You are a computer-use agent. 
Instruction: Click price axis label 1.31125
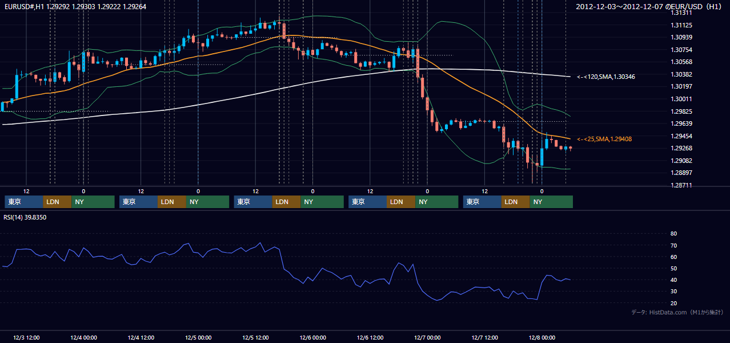click(681, 25)
